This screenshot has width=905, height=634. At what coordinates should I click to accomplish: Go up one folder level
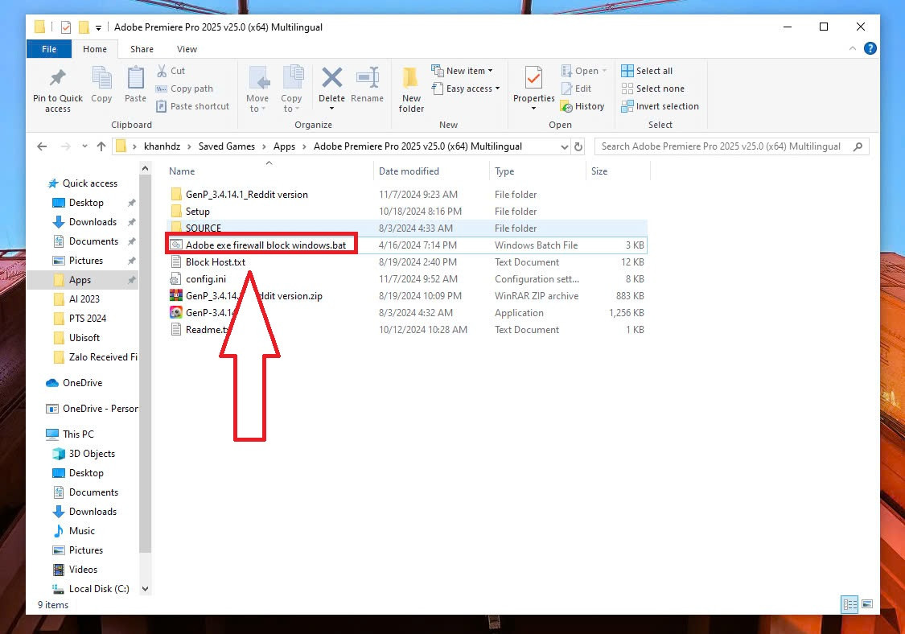tap(101, 146)
